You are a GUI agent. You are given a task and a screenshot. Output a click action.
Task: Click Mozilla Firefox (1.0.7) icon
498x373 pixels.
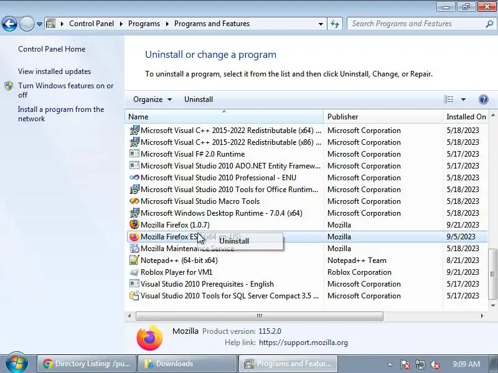[134, 224]
